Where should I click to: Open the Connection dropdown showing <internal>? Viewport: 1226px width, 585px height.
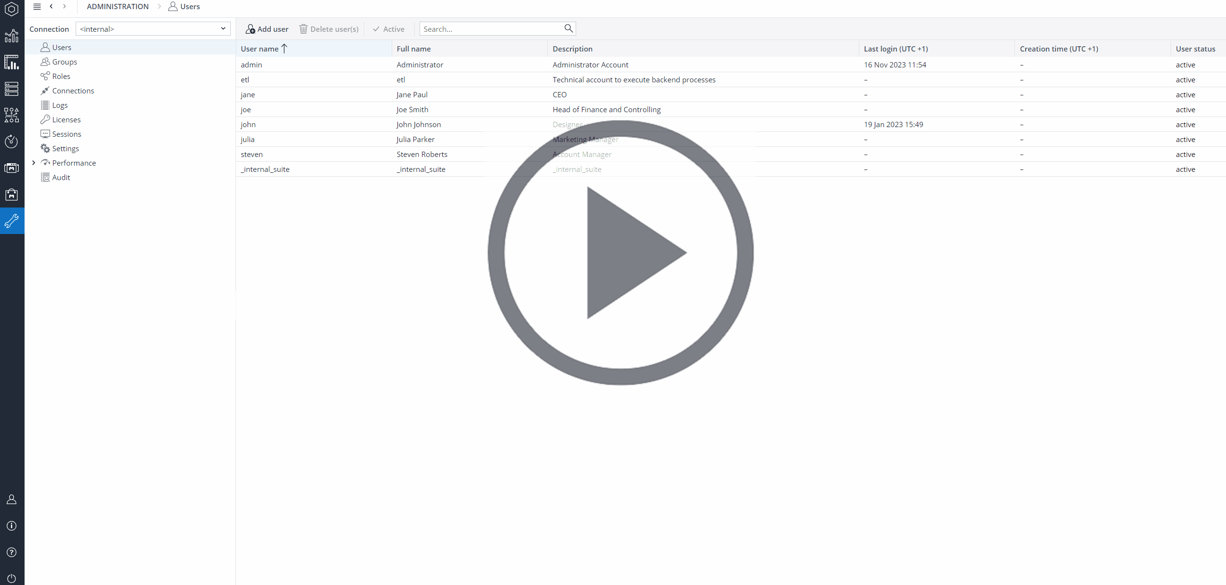(153, 29)
